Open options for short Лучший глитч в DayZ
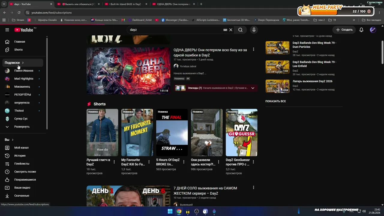The width and height of the screenshot is (384, 216). tap(114, 162)
